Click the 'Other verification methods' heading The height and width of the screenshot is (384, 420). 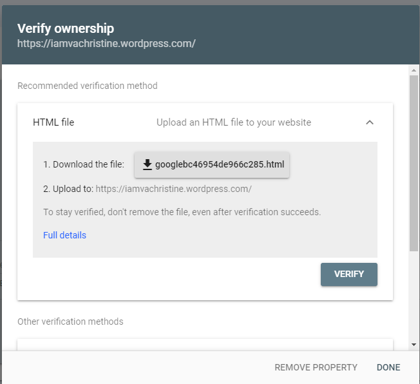70,321
